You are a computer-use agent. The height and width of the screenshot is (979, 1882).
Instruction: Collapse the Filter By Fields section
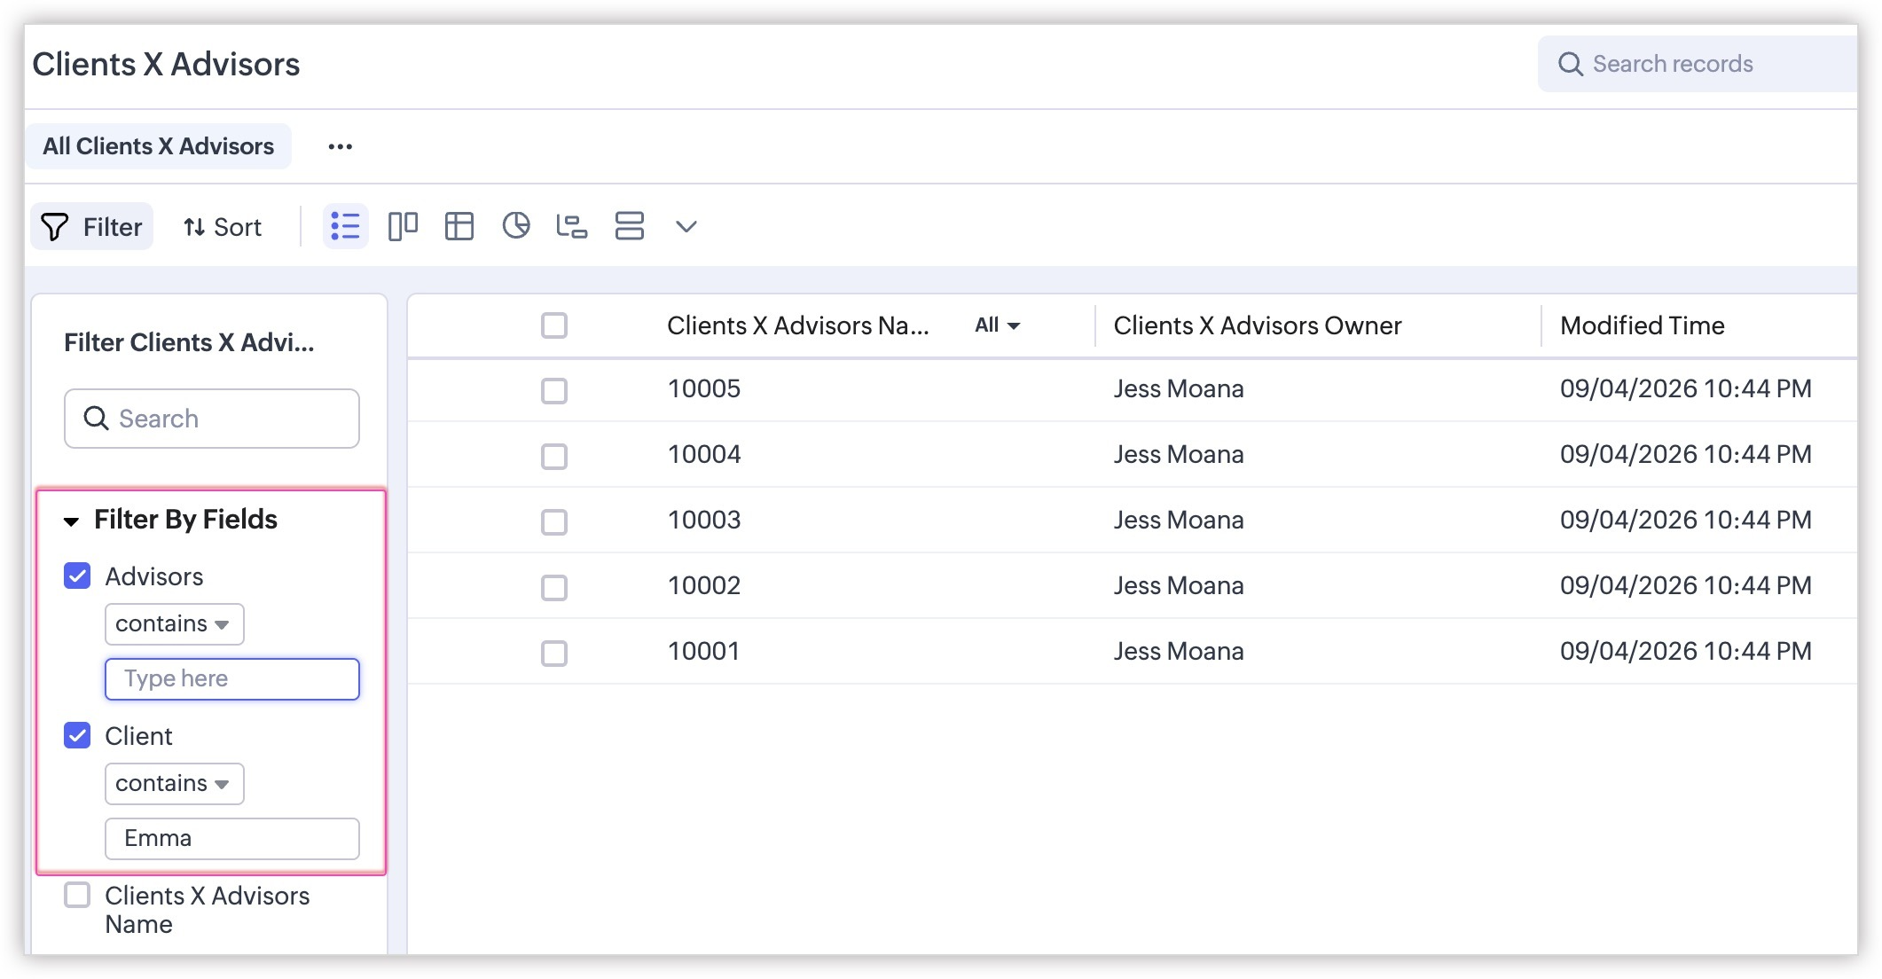tap(72, 521)
